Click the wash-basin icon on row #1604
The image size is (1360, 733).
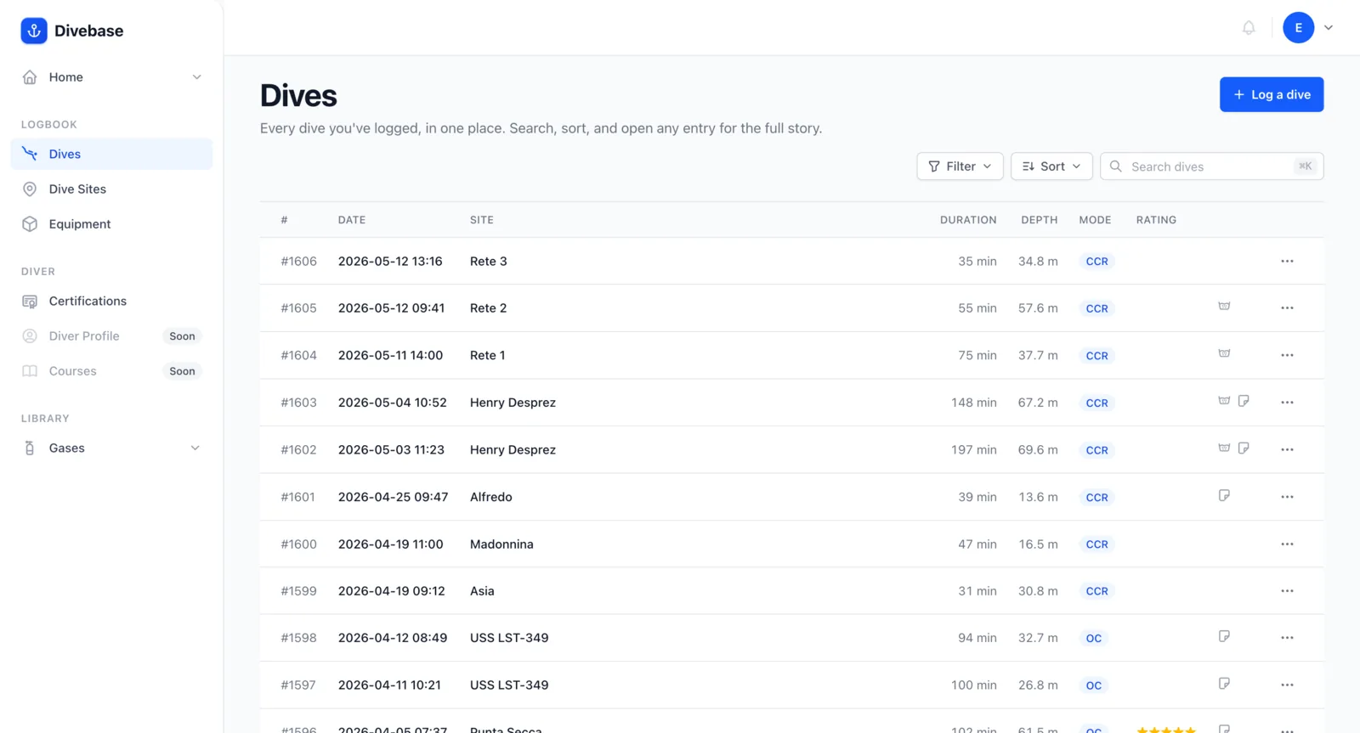1224,354
